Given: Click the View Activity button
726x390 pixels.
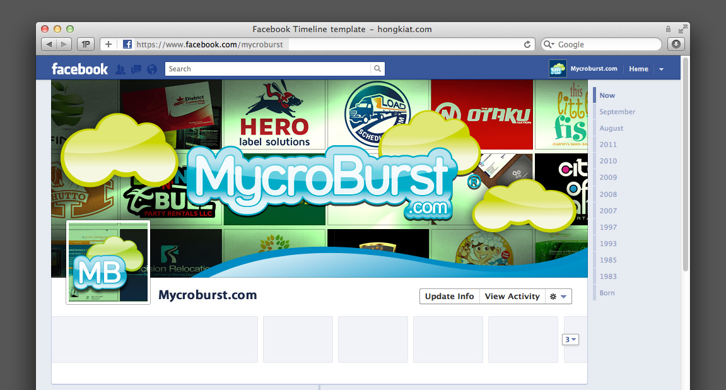Looking at the screenshot, I should pyautogui.click(x=512, y=297).
